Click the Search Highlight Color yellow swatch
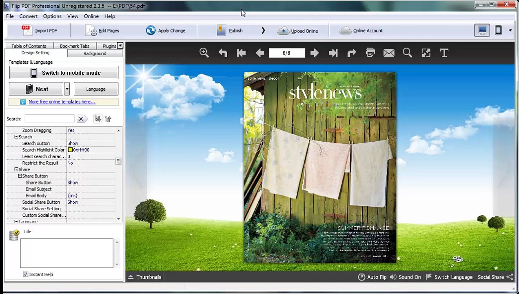This screenshot has height=294, width=519. pyautogui.click(x=70, y=150)
